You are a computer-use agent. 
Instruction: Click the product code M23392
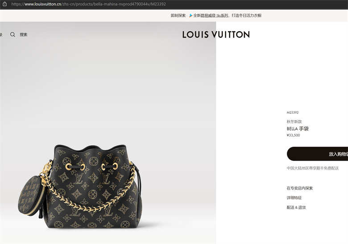pos(293,113)
